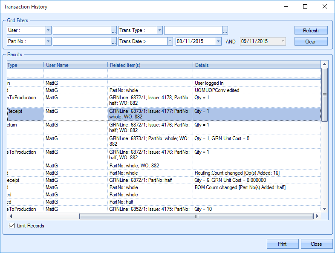Screen dimensions: 335x253
Task: Open the Trans Type filter dropdown
Action: (x=159, y=30)
